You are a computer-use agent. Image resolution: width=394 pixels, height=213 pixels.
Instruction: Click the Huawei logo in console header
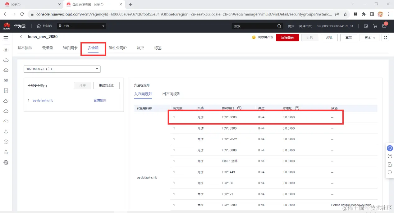coord(7,26)
